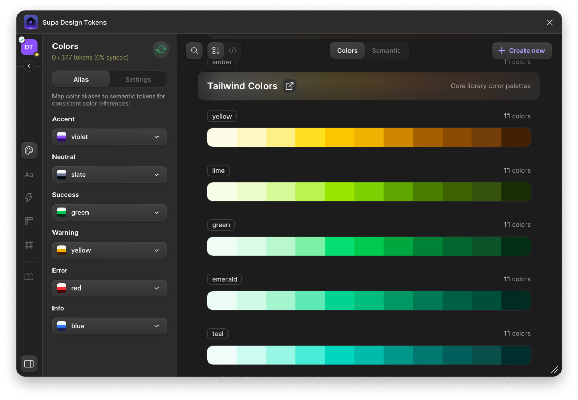Image resolution: width=578 pixels, height=400 pixels.
Task: Click the sort order toolbar icon
Action: click(216, 51)
